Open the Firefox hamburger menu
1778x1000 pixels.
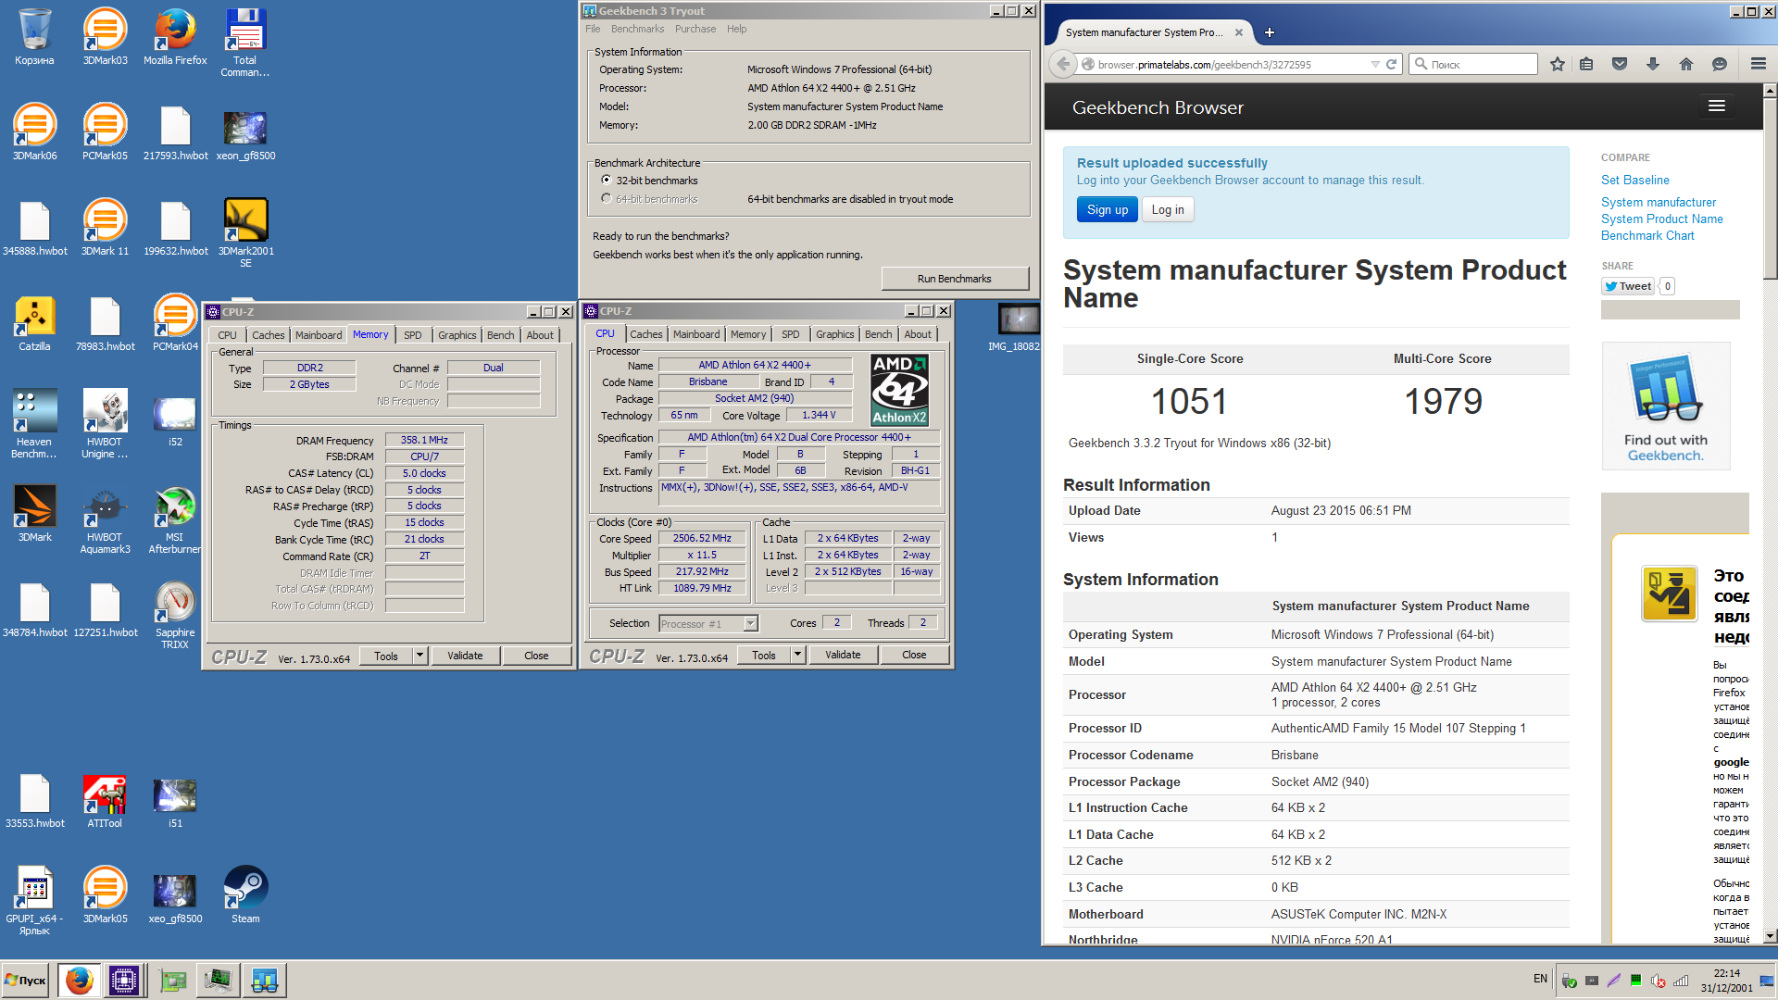coord(1758,64)
